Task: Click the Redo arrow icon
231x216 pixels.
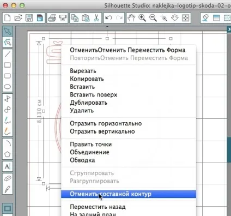Action: click(119, 18)
